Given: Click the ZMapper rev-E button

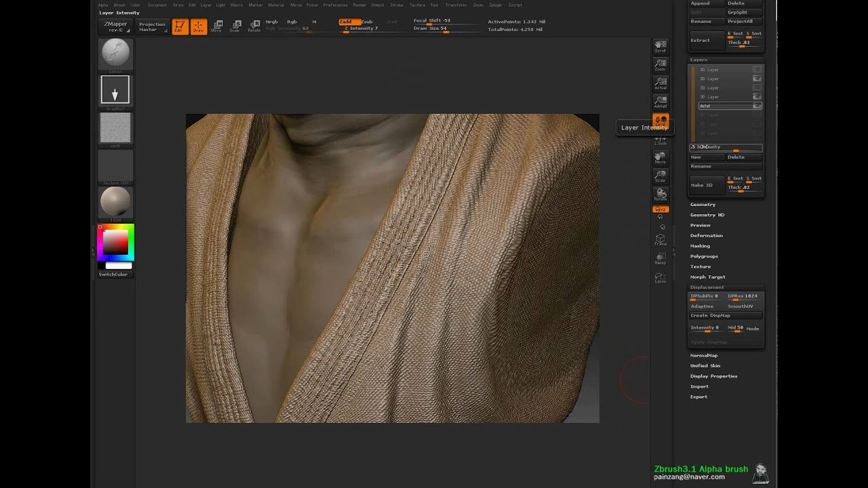Looking at the screenshot, I should 115,27.
